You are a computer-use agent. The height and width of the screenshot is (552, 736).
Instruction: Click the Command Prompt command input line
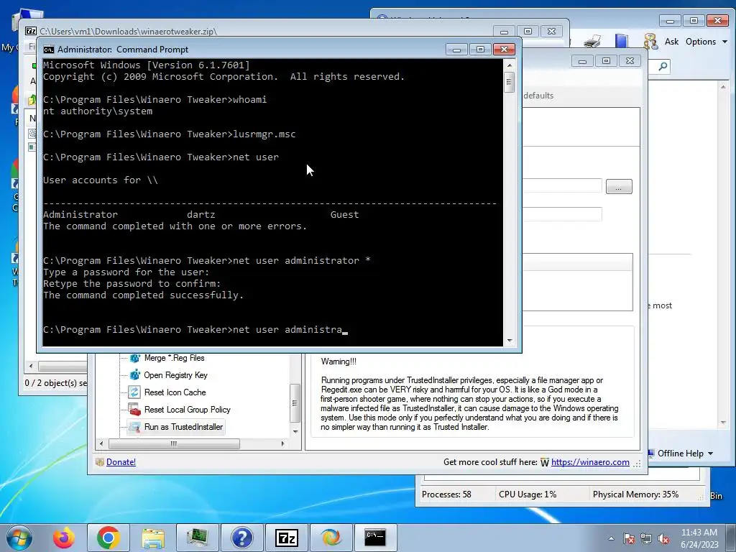coord(195,329)
